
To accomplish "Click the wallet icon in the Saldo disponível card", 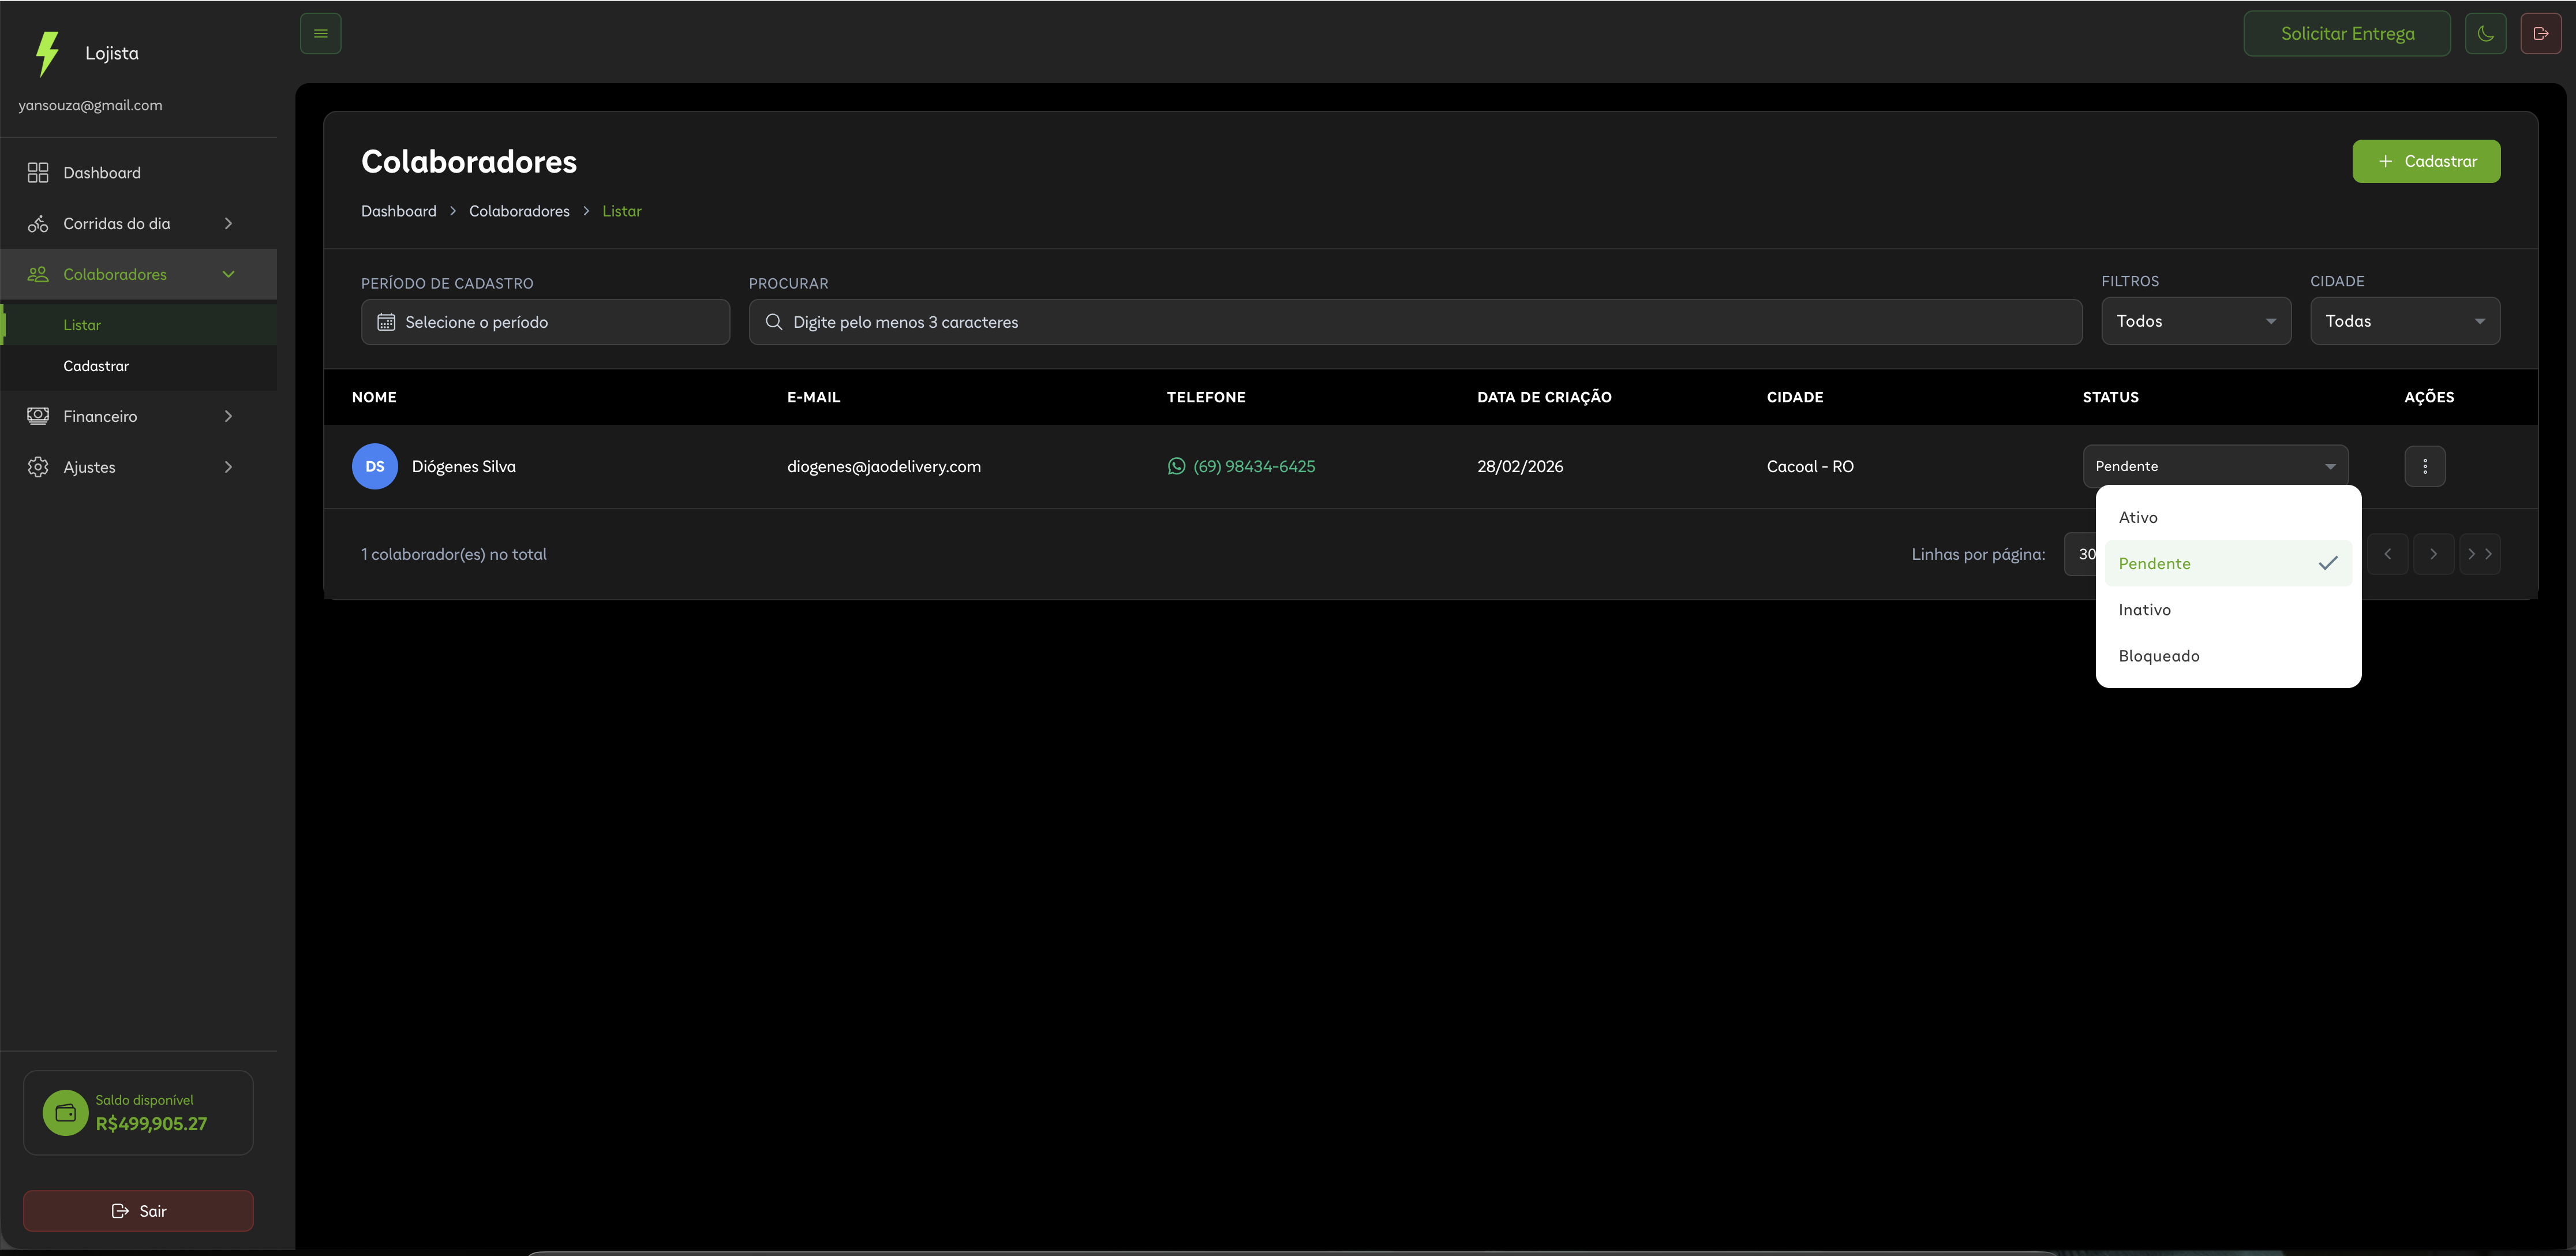I will [65, 1112].
